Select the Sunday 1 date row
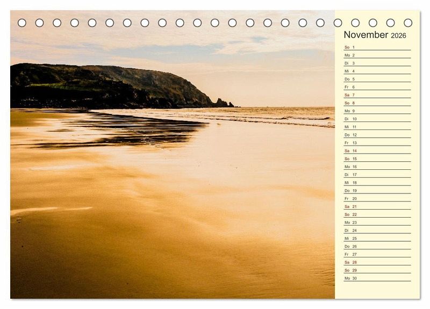Viewport: 430px width, 309px height. pos(377,47)
